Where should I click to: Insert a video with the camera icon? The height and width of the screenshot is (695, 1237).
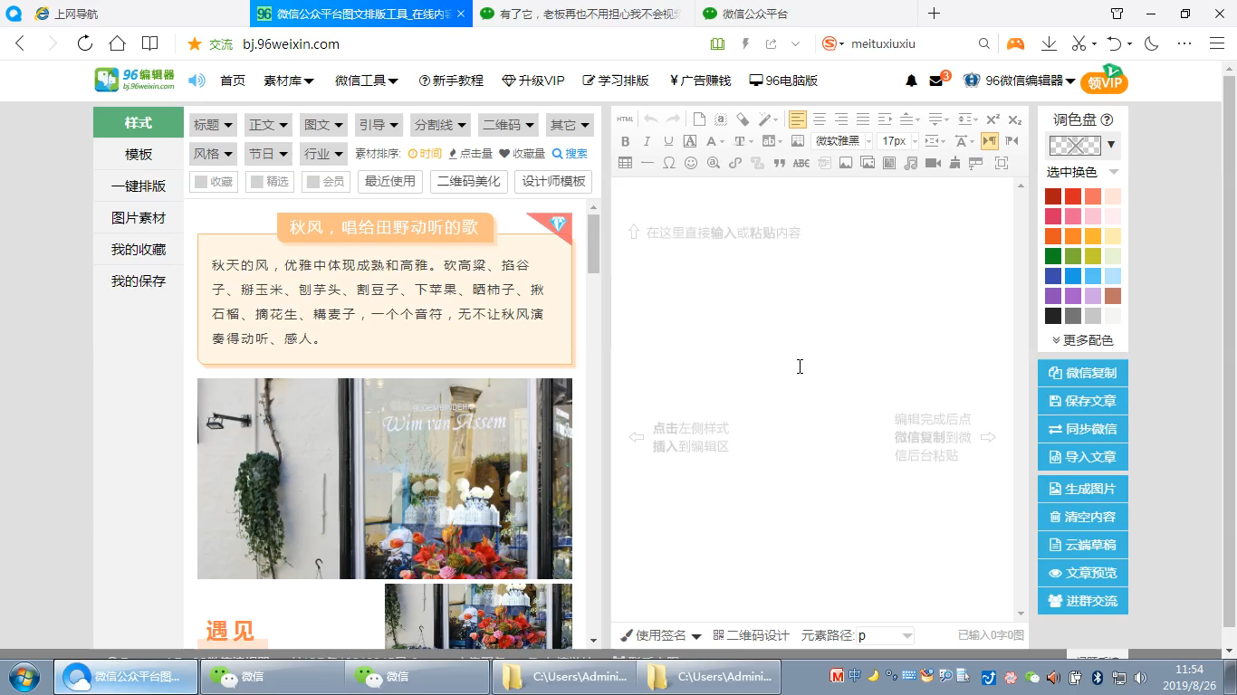933,164
